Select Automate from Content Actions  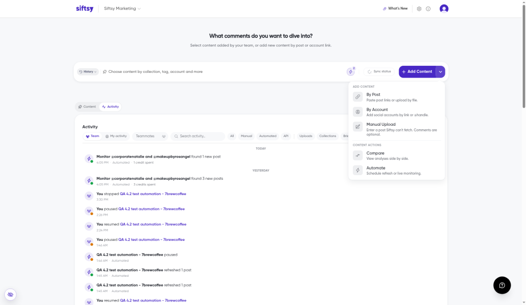[397, 170]
